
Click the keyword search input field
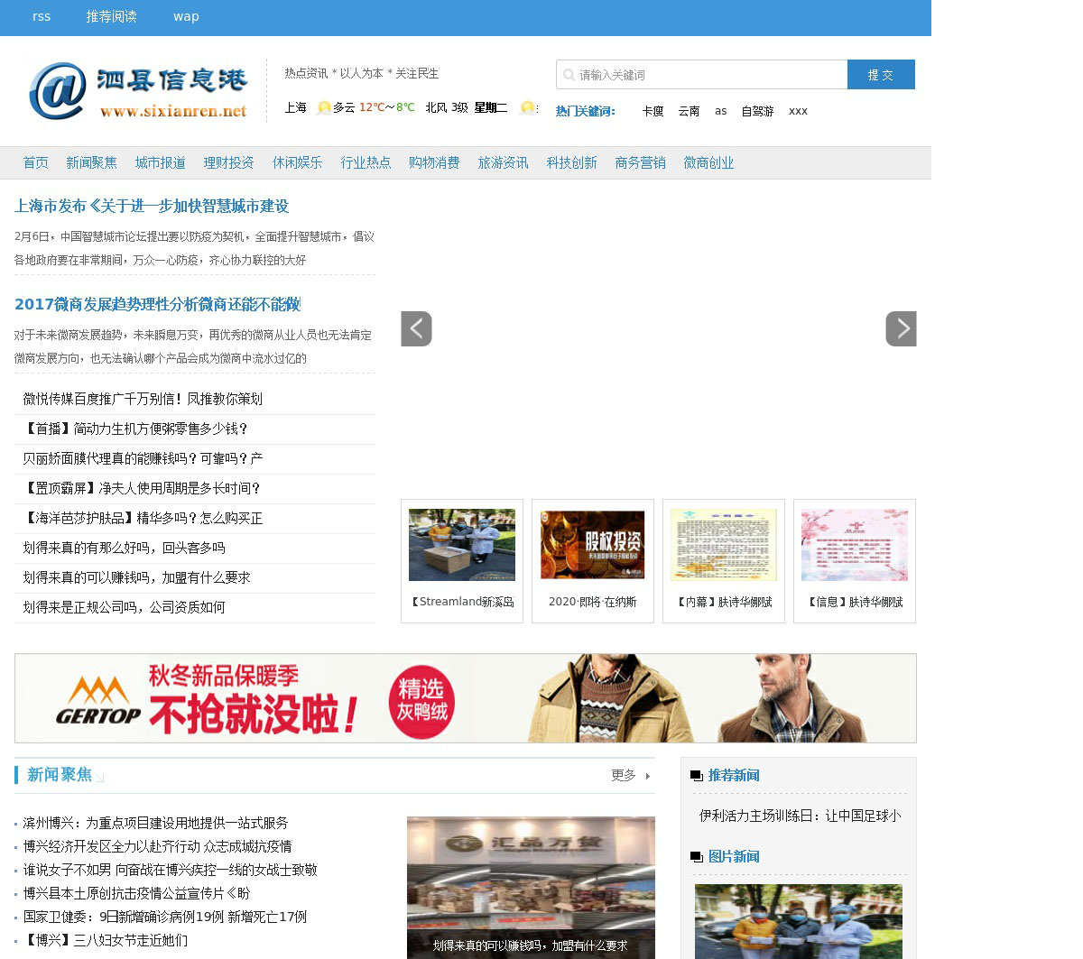click(702, 75)
